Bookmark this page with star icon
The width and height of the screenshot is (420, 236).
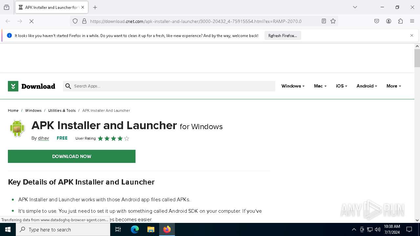pos(333,21)
